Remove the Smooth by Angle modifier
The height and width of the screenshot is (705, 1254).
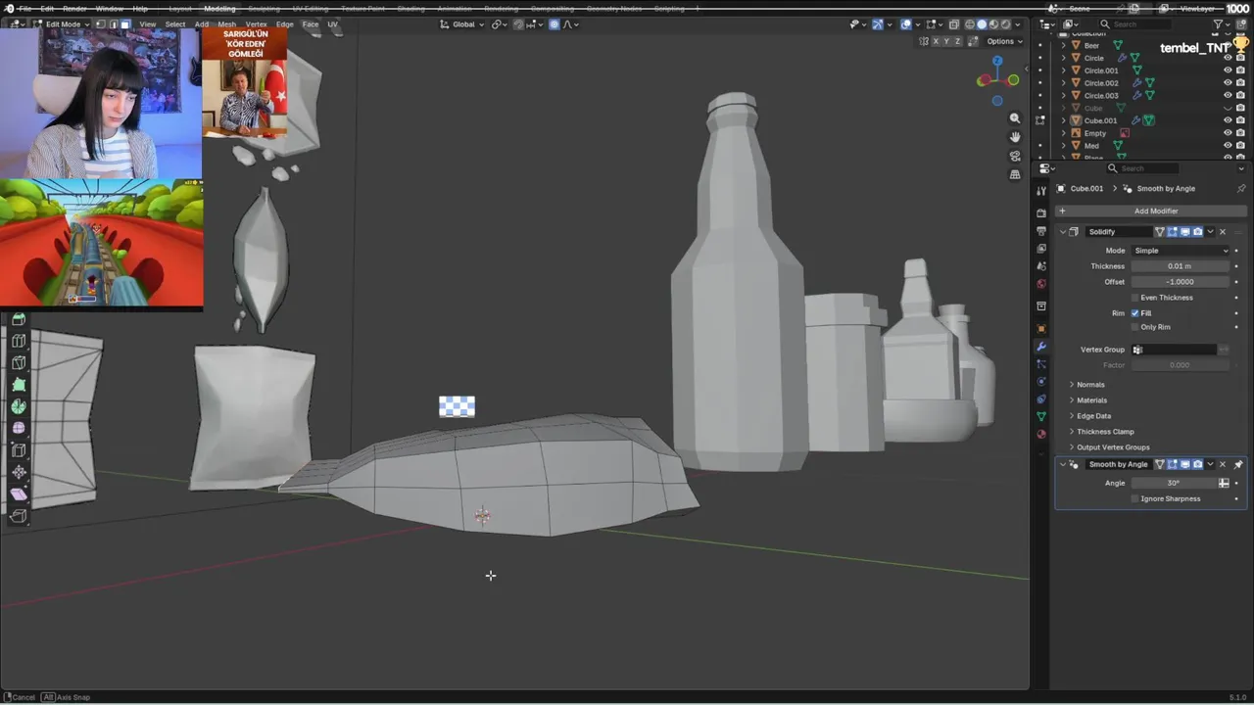coord(1222,464)
